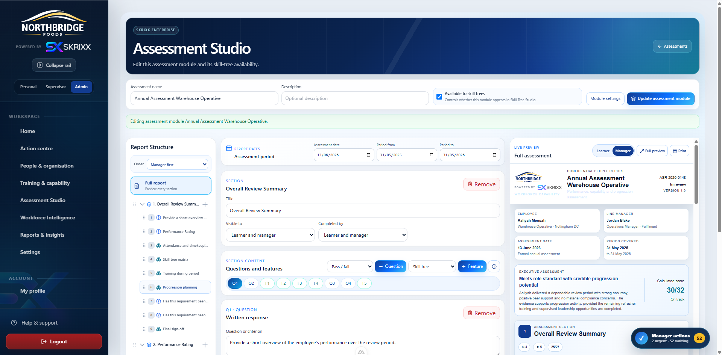Switch live preview to Manager view

pos(623,151)
